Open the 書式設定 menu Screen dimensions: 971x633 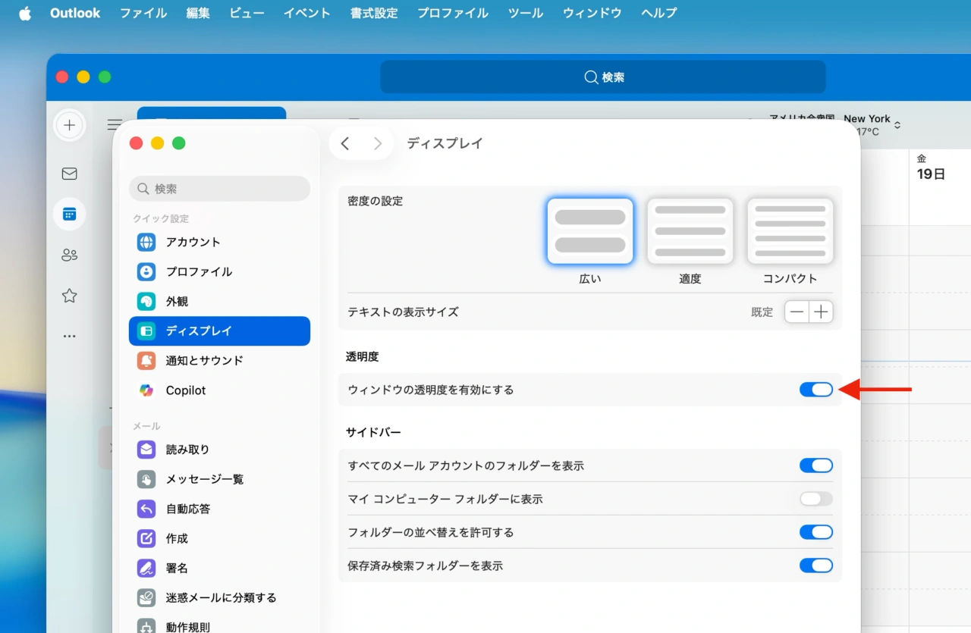[374, 13]
